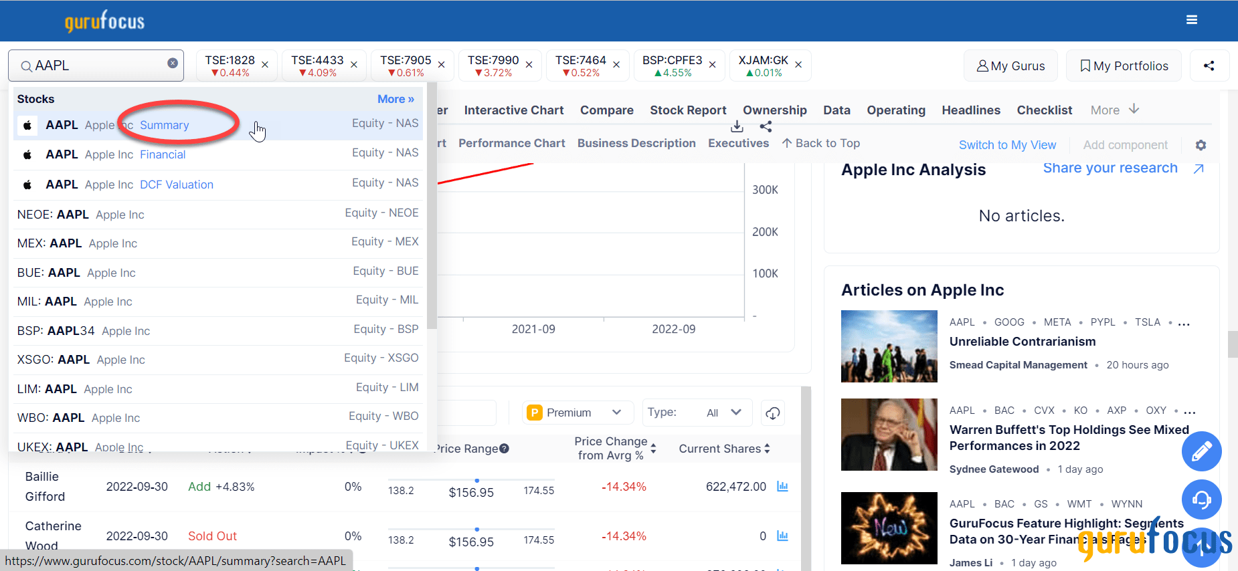Jump to Performance Chart section
Viewport: 1238px width, 571px height.
512,143
